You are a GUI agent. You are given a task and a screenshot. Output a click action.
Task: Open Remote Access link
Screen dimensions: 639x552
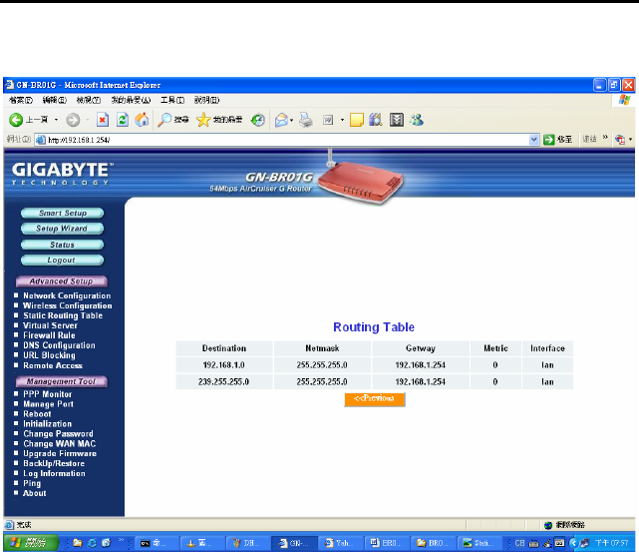point(53,365)
